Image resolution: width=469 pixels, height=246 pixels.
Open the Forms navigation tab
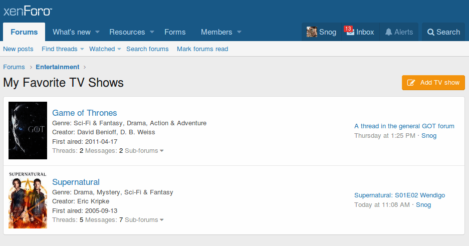pyautogui.click(x=175, y=32)
